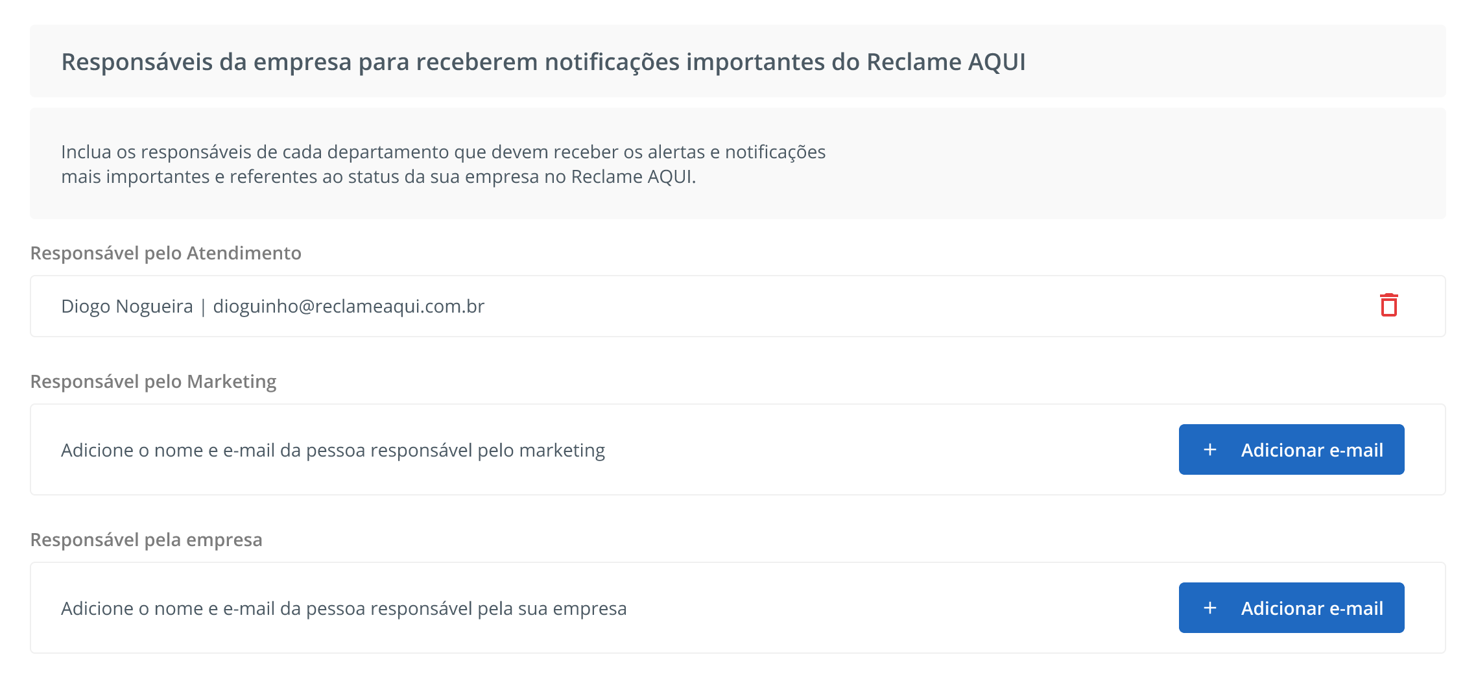
Task: Click the Responsável pelo Marketing label
Action: pyautogui.click(x=154, y=381)
